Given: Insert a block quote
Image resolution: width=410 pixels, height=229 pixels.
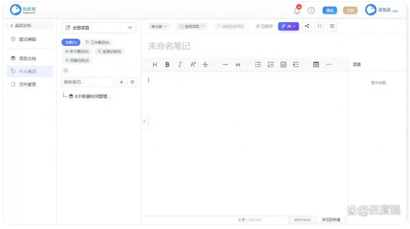Looking at the screenshot, I should [x=238, y=64].
